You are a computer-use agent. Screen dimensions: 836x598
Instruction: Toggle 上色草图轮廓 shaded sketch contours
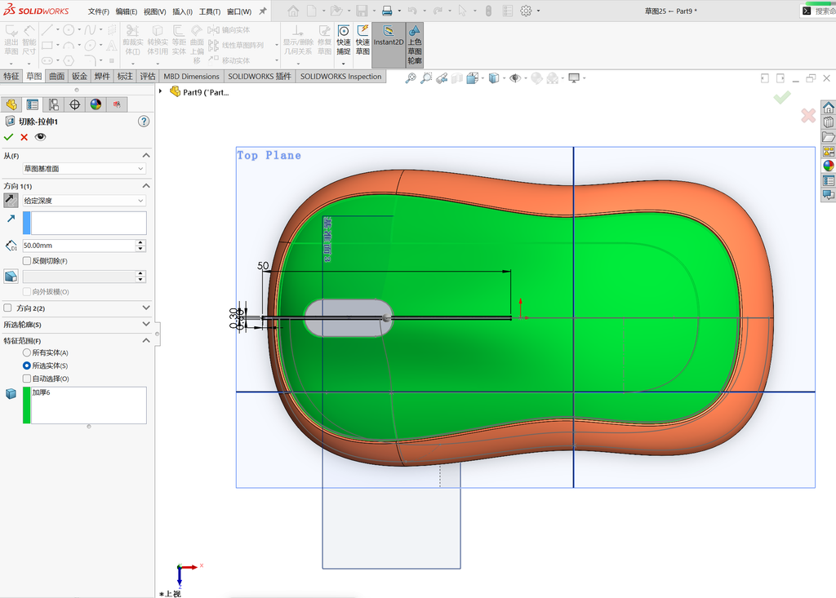pos(414,45)
